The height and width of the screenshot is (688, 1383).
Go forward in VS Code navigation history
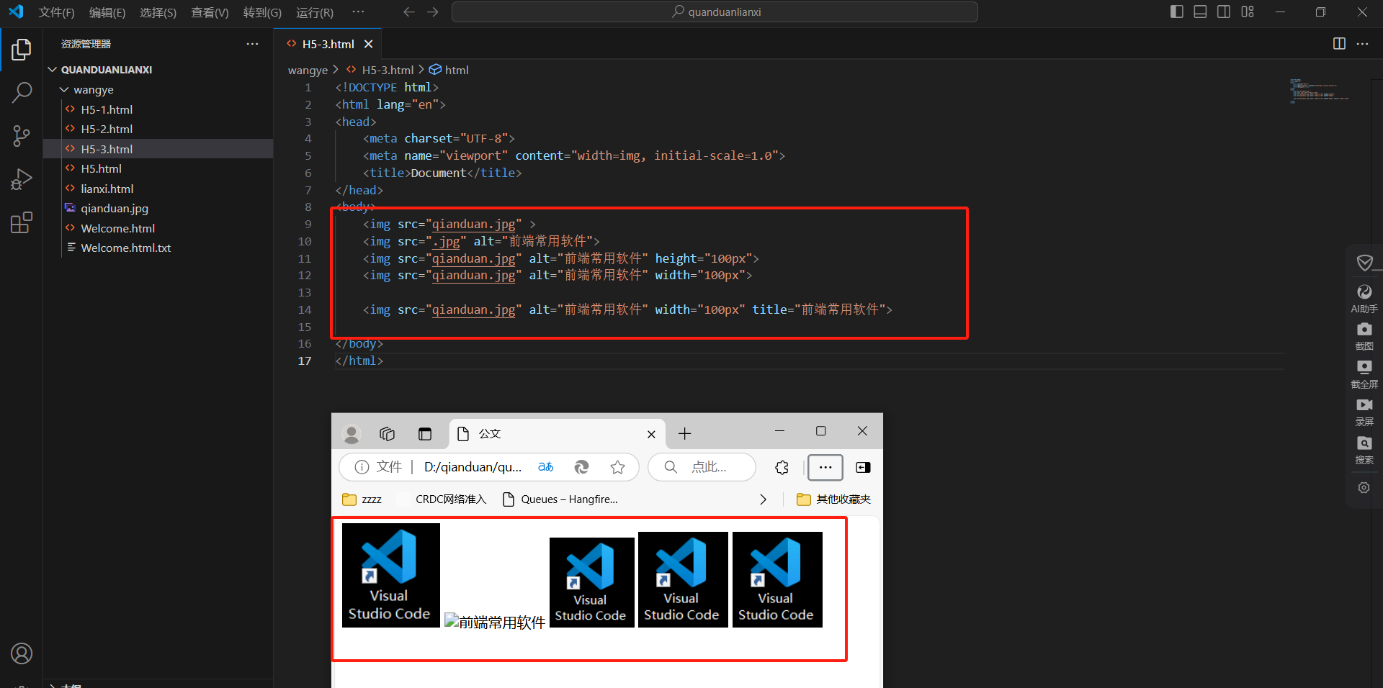click(x=433, y=12)
